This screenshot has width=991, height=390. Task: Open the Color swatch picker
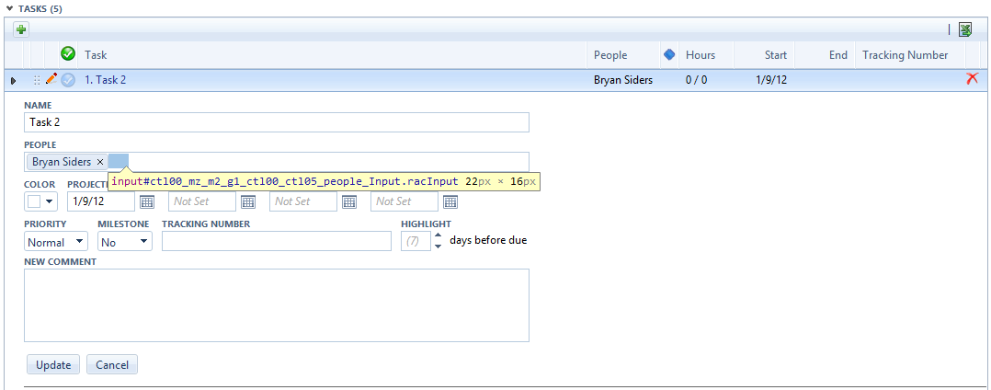point(41,201)
